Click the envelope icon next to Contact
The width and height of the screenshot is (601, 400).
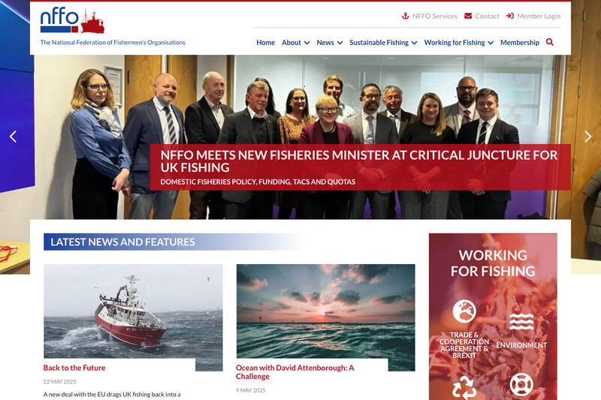[468, 16]
